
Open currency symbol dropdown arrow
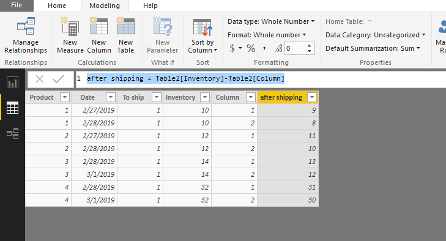pyautogui.click(x=240, y=48)
